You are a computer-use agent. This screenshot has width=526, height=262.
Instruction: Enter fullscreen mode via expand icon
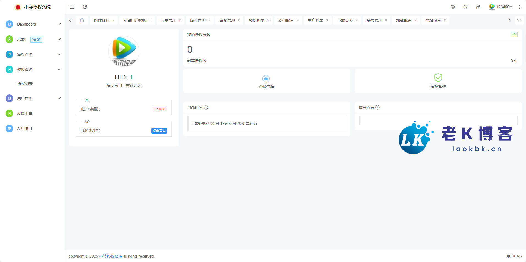pos(465,7)
